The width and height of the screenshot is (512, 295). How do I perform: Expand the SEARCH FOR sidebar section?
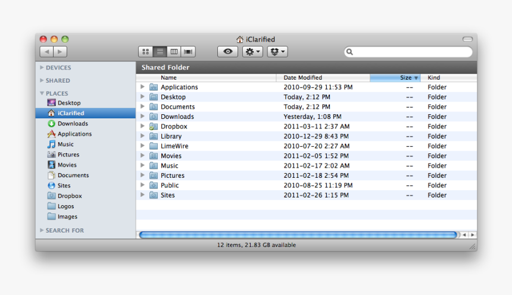pyautogui.click(x=42, y=230)
